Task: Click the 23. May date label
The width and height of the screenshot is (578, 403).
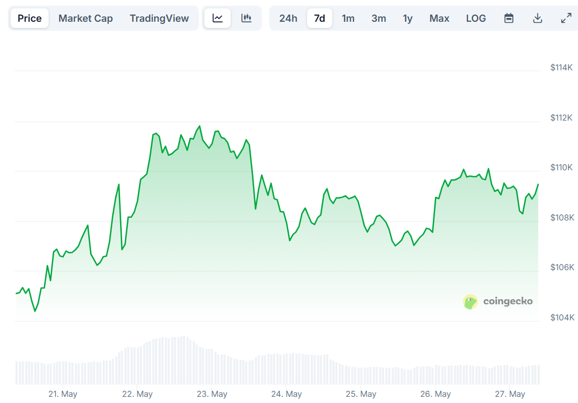Action: tap(212, 394)
